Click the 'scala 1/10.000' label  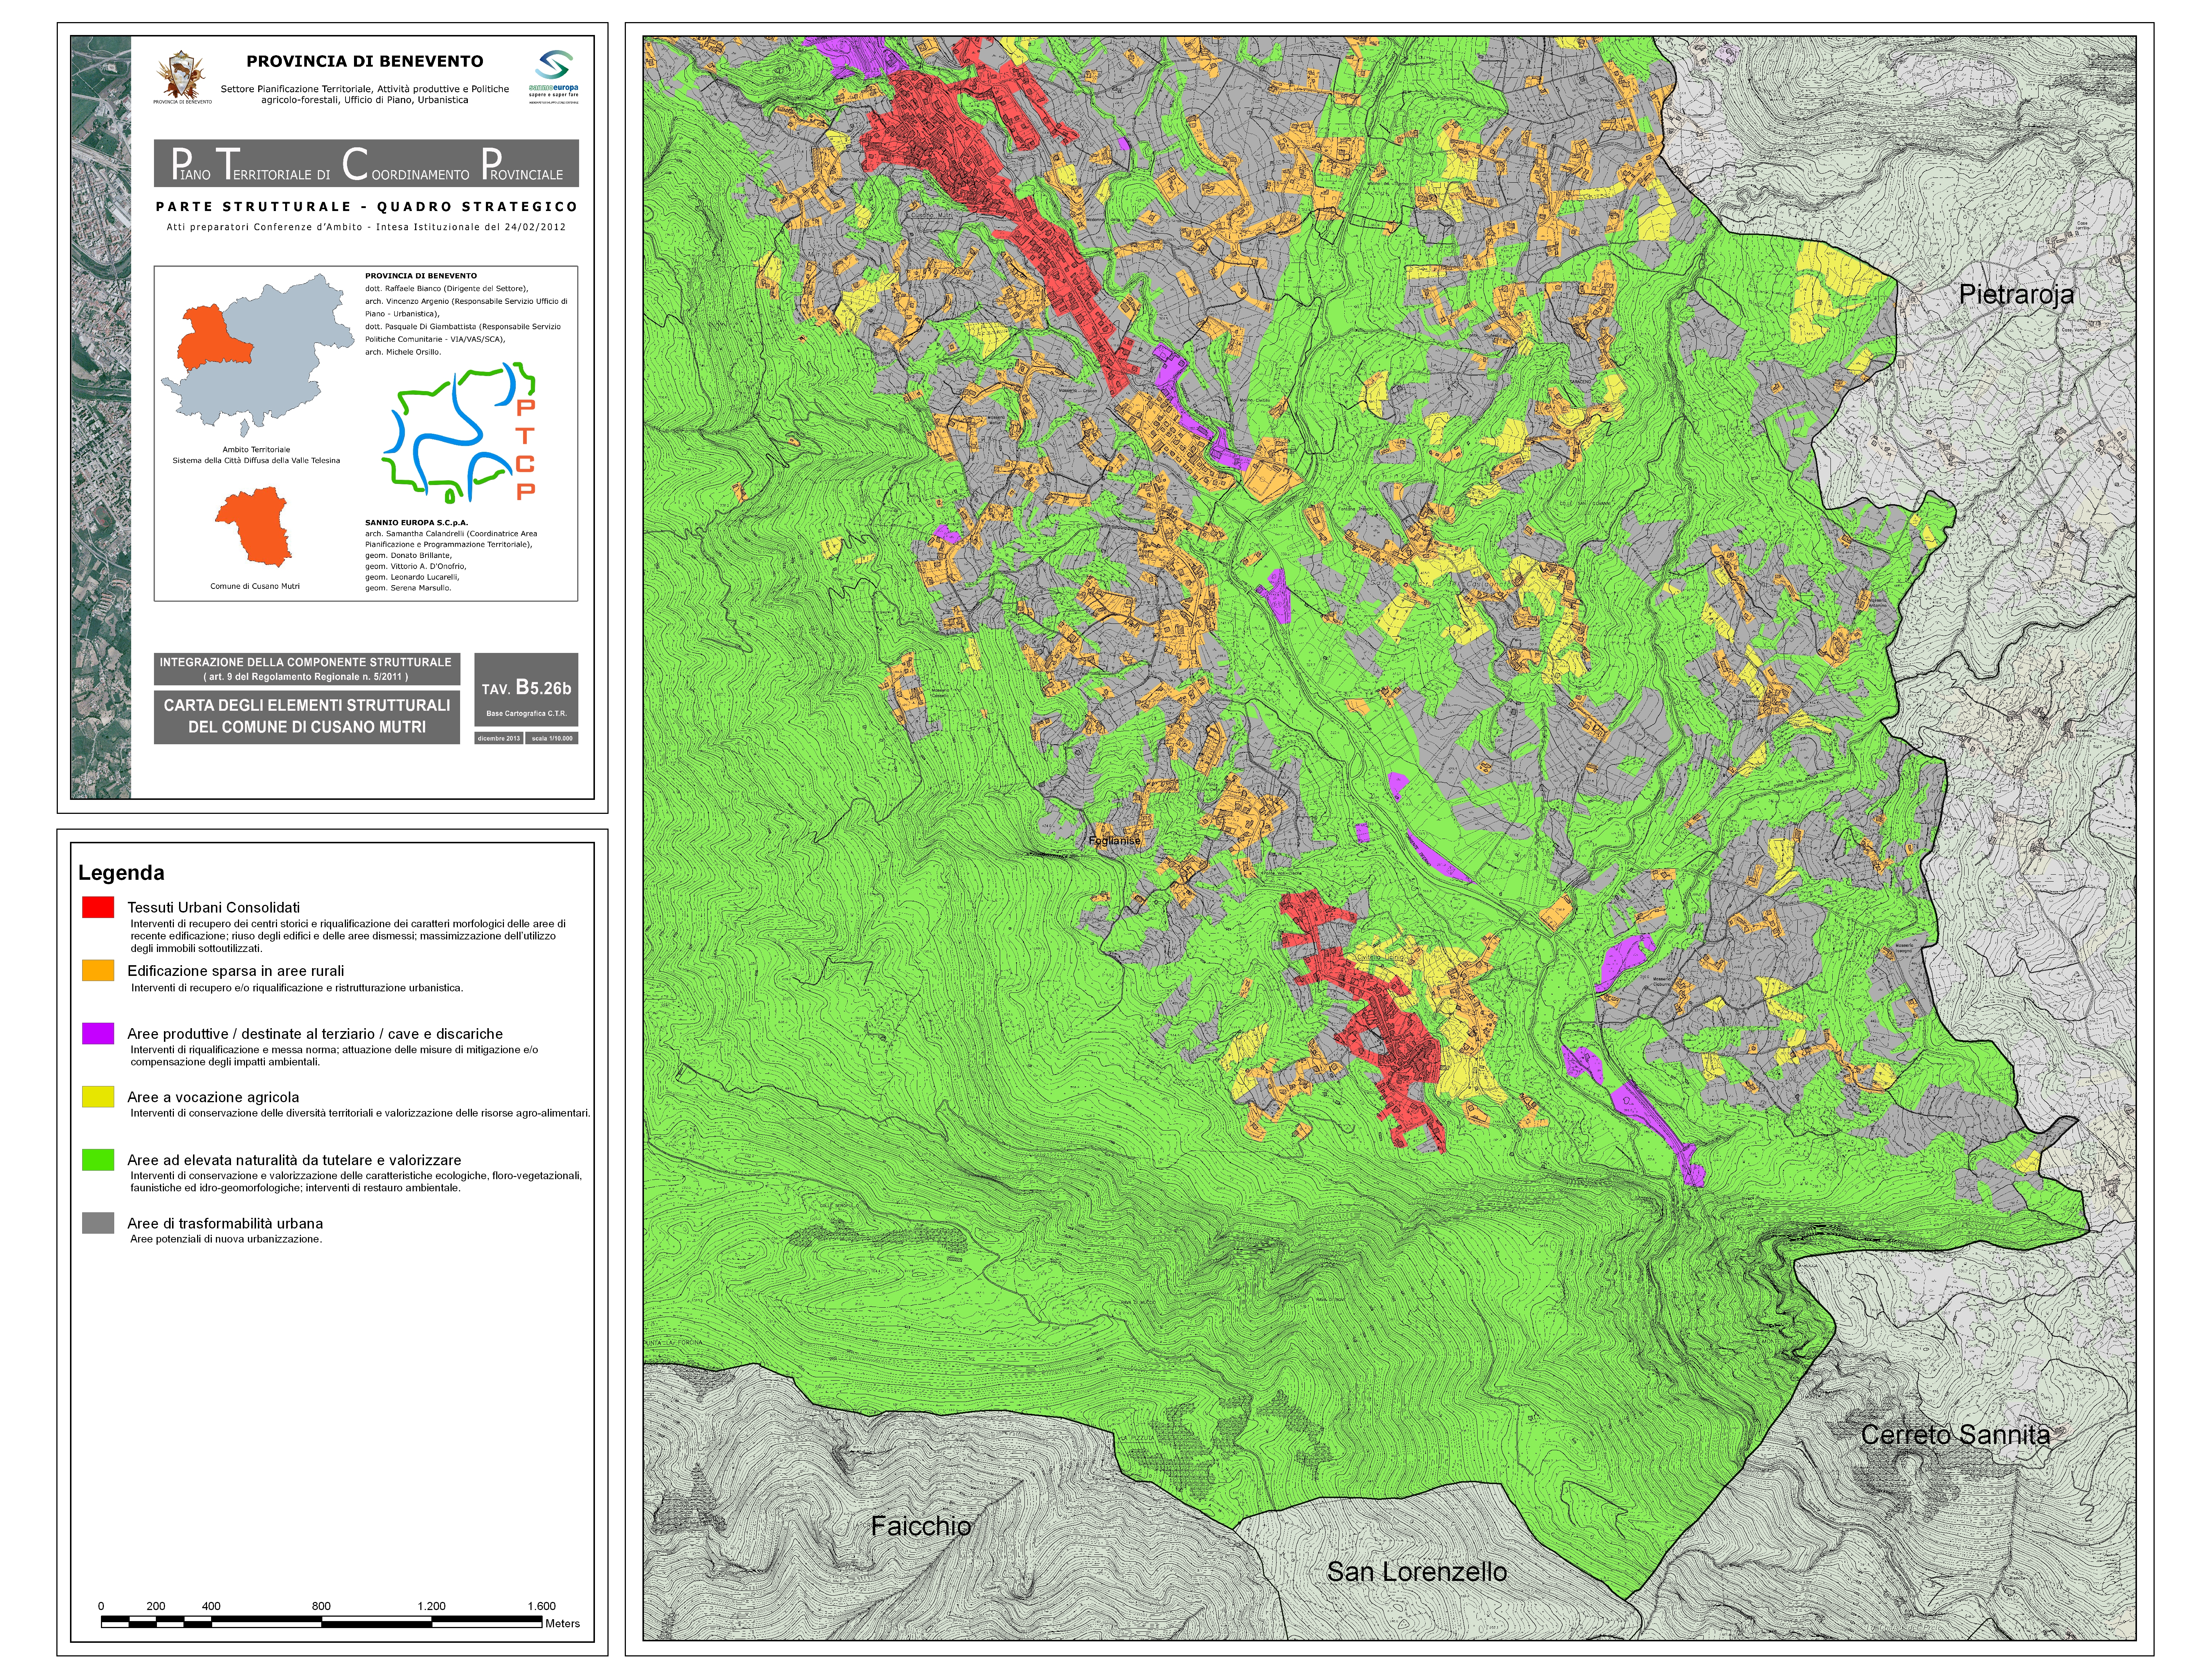pos(552,738)
